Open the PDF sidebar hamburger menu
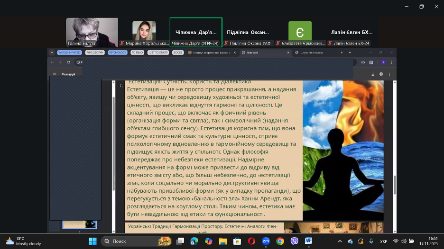Screen dimensions: 444x249 pos(55,74)
